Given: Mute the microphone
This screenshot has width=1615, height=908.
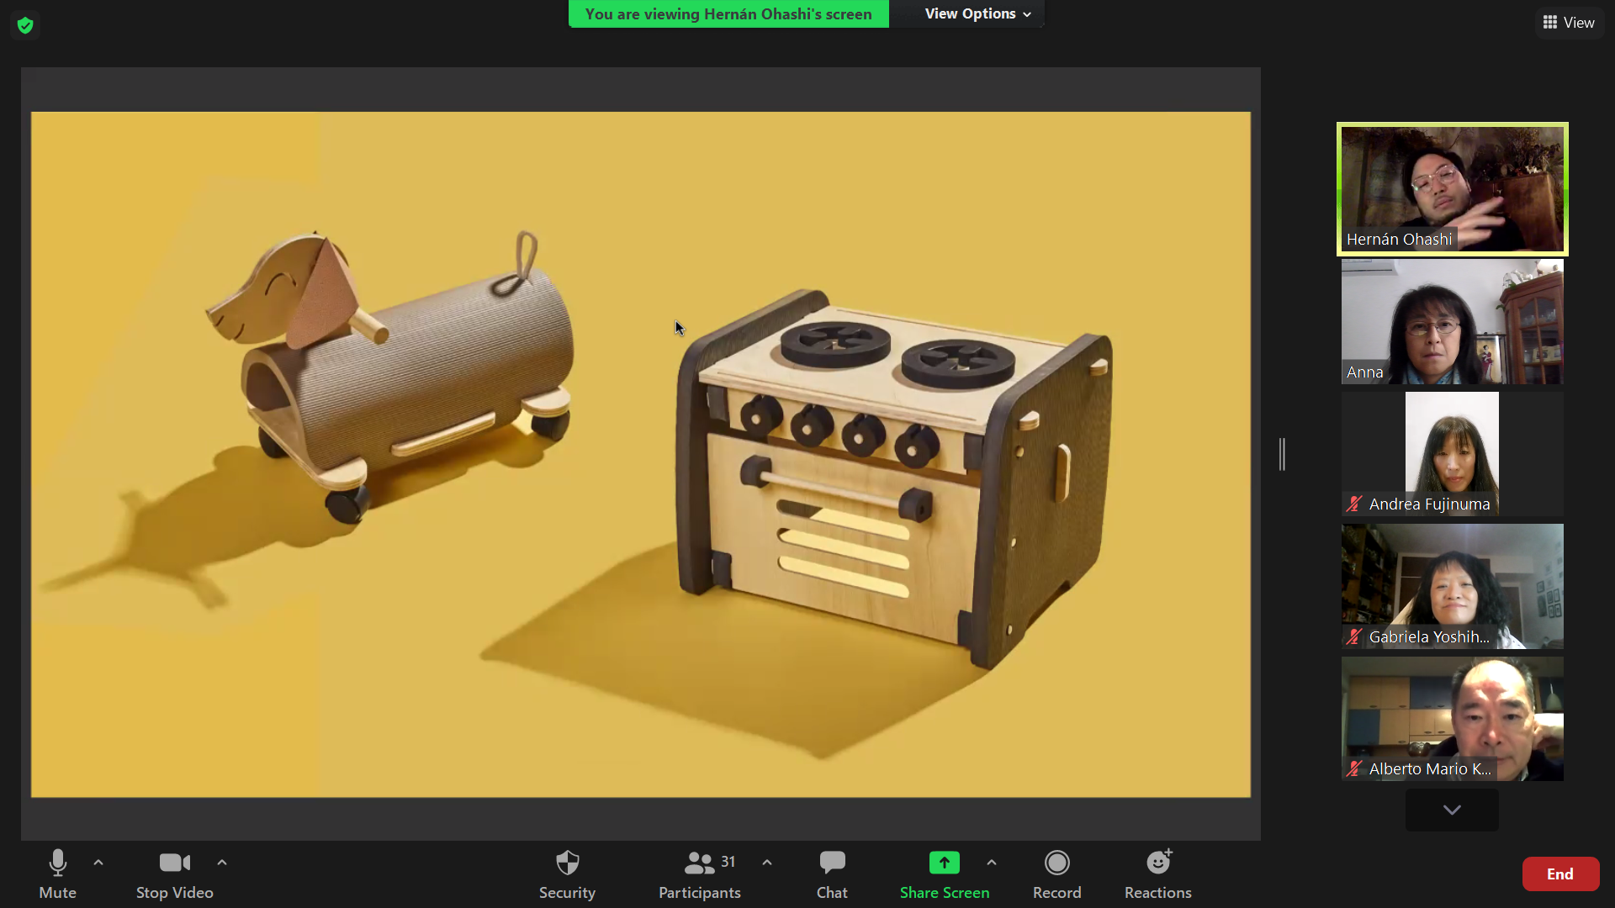Looking at the screenshot, I should coord(57,874).
